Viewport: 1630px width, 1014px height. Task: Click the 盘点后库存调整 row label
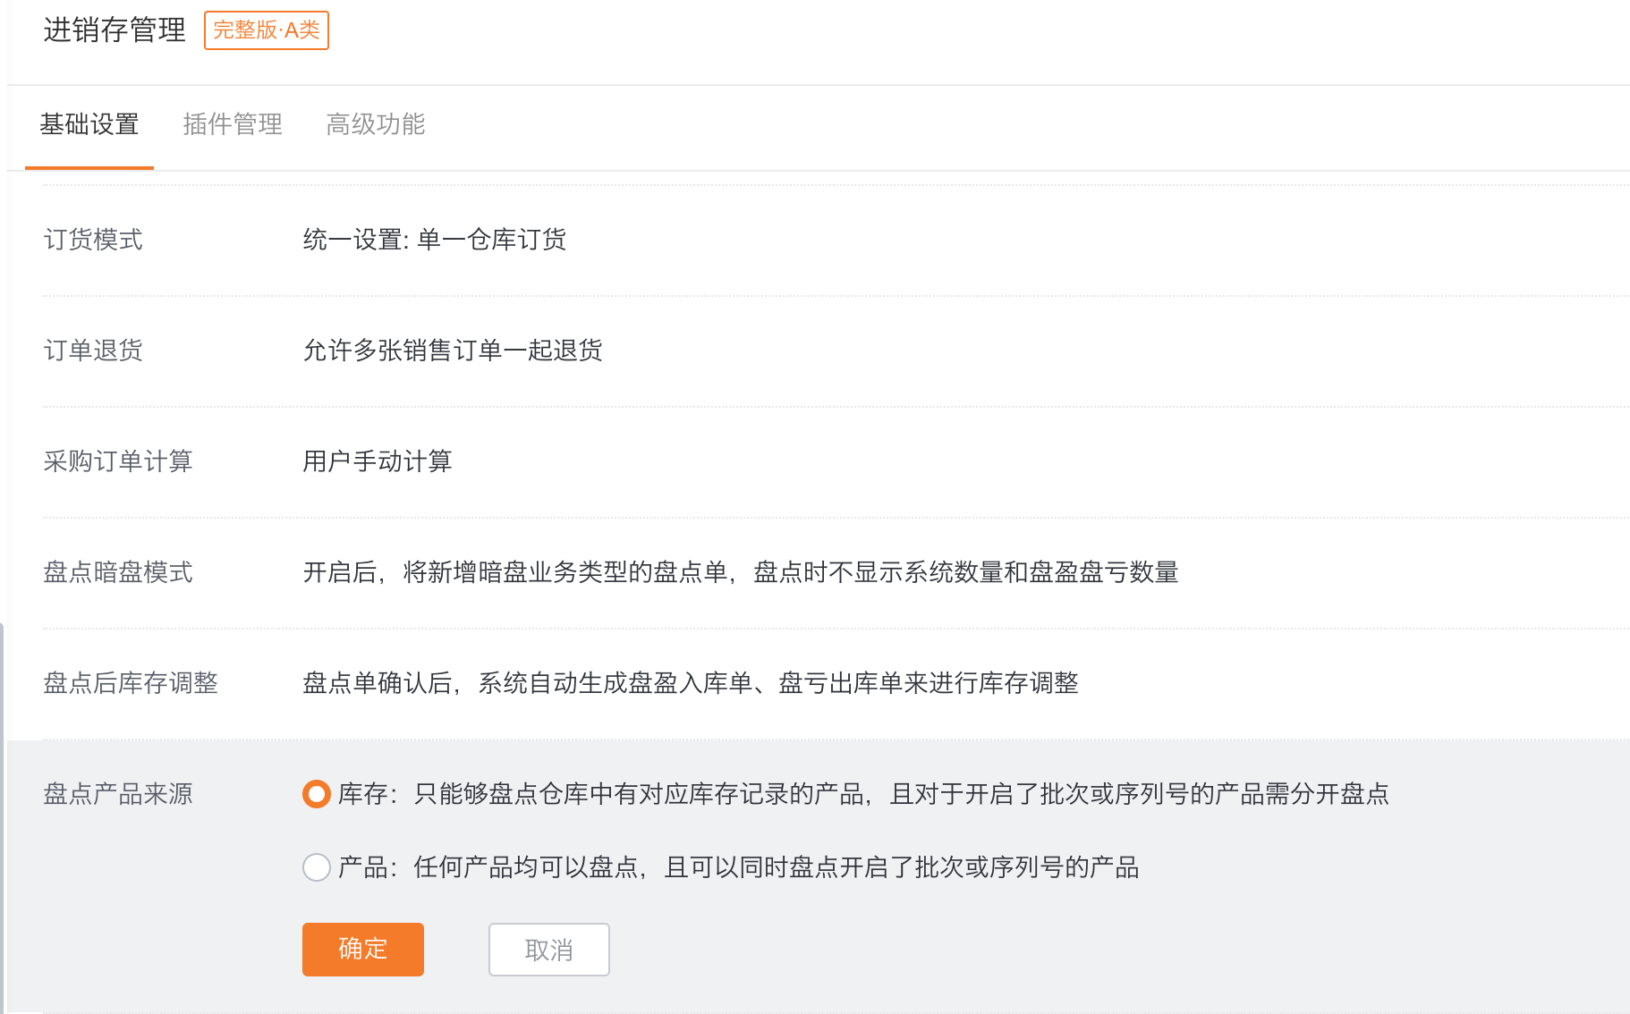coord(131,683)
